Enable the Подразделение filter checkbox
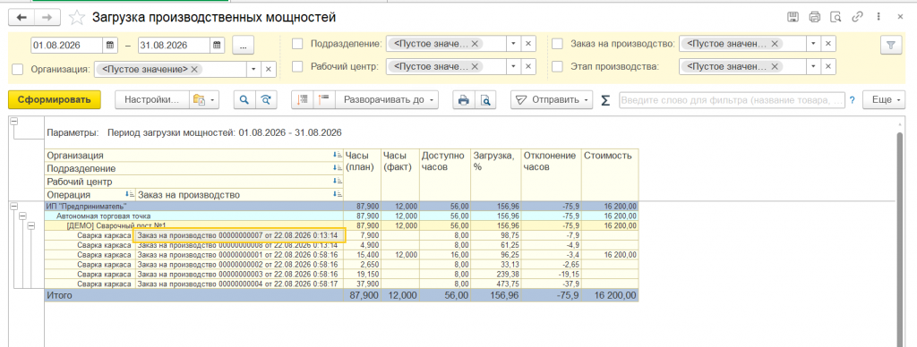Viewport: 917px width, 347px height. tap(297, 44)
